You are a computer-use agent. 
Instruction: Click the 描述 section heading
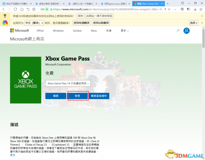click(x=14, y=124)
